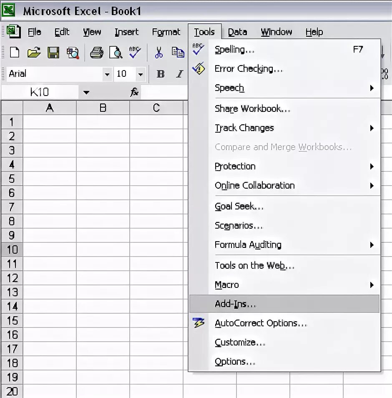
Task: Close the Tools menu header
Action: (x=204, y=32)
